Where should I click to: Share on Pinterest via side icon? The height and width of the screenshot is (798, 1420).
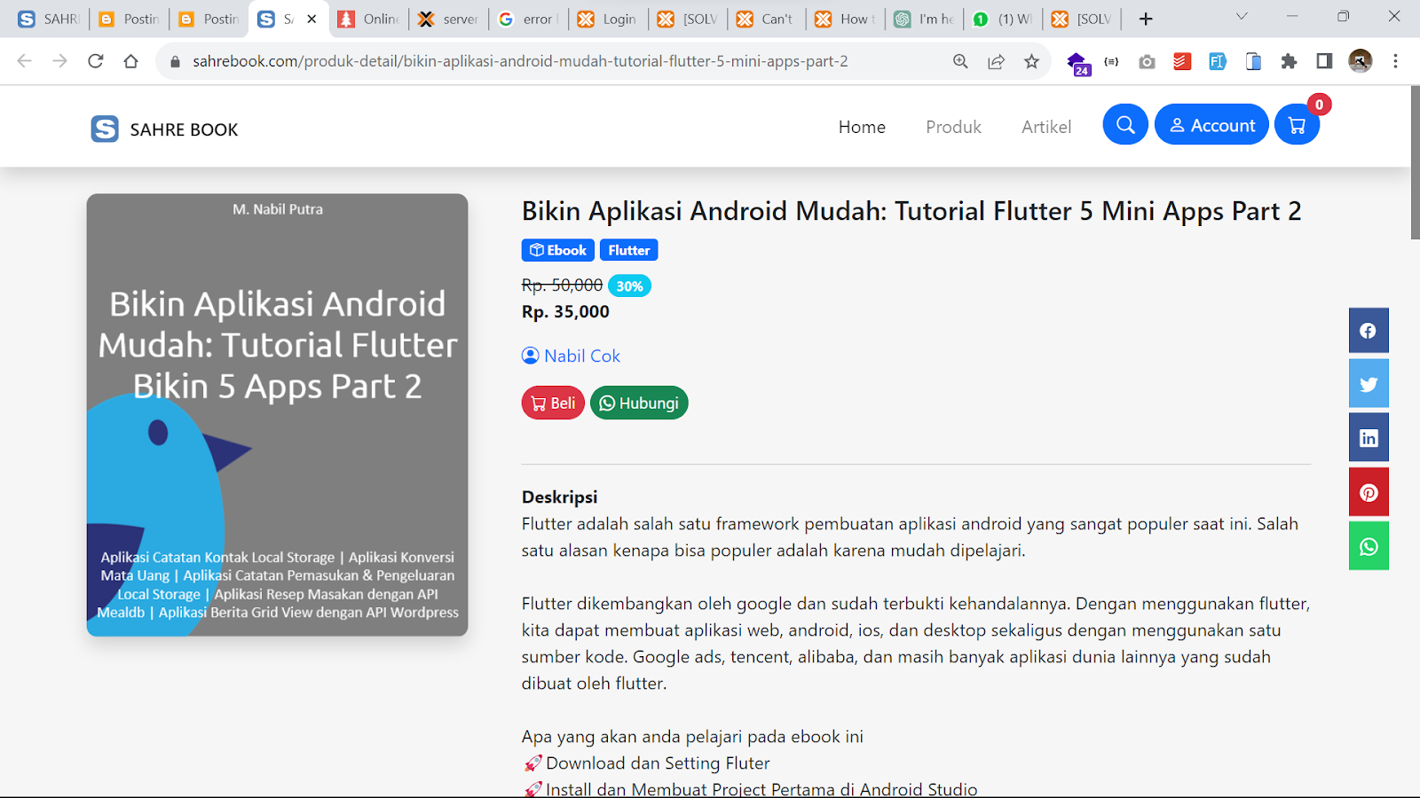[1369, 492]
